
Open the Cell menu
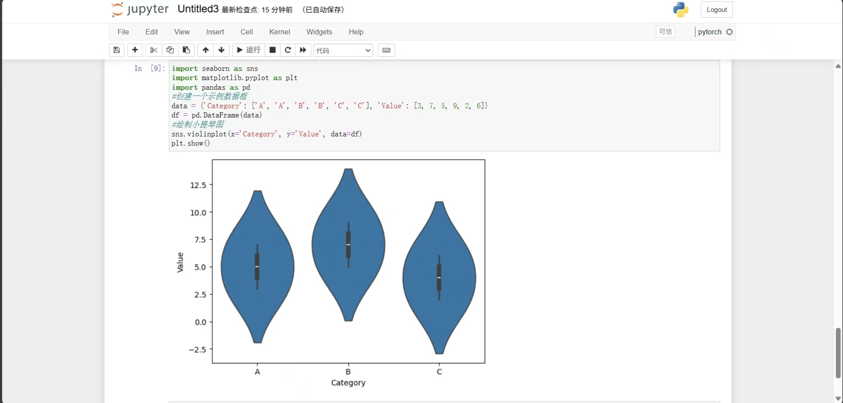[247, 32]
